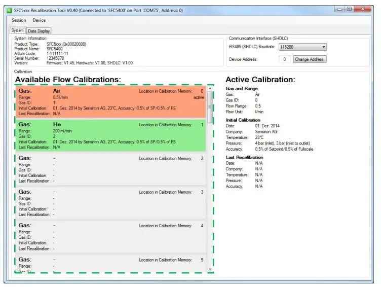Click the '0.5% of Setpoint/0.5% of Fullscale' accuracy value
Viewport: 381px width, 287px height.
click(284, 149)
